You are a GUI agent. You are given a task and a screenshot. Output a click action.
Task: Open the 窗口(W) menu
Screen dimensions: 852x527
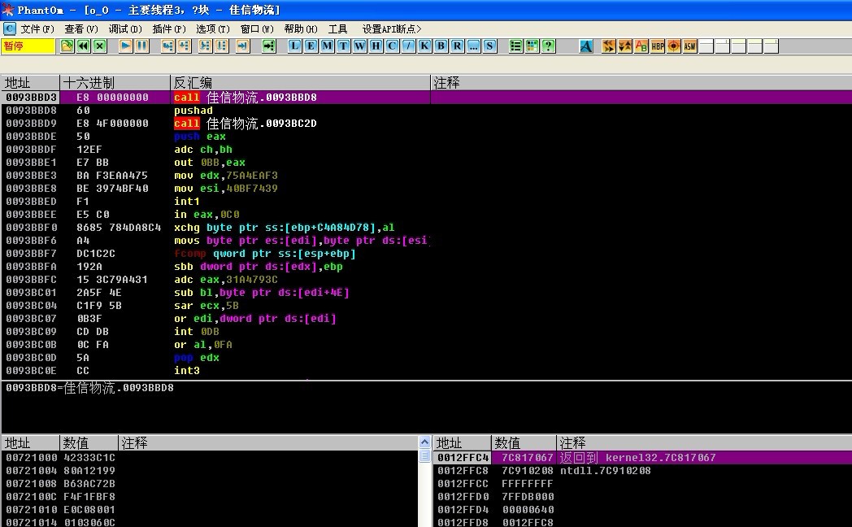[257, 28]
